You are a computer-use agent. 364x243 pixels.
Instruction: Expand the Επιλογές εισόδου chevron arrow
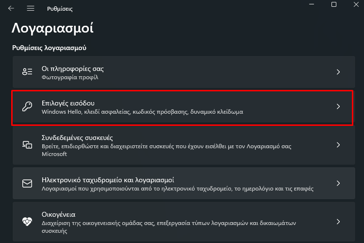pyautogui.click(x=338, y=106)
